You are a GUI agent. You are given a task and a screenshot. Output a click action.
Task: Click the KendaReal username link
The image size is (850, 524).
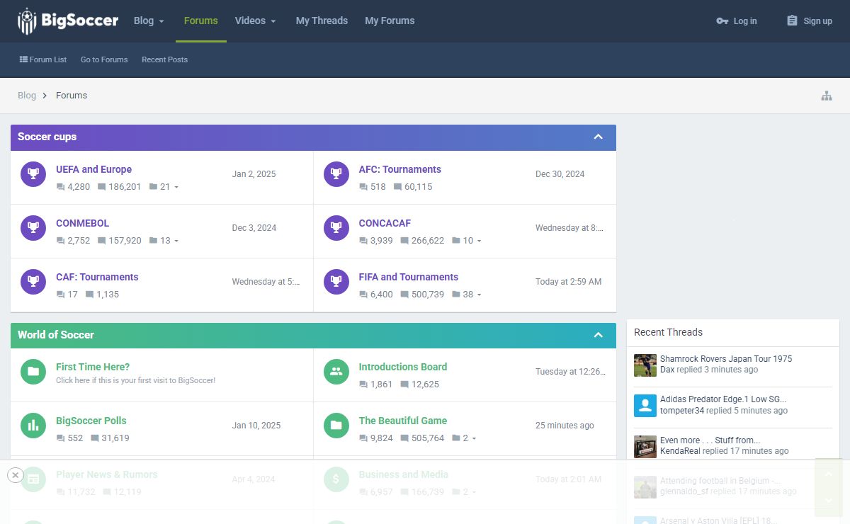(680, 451)
